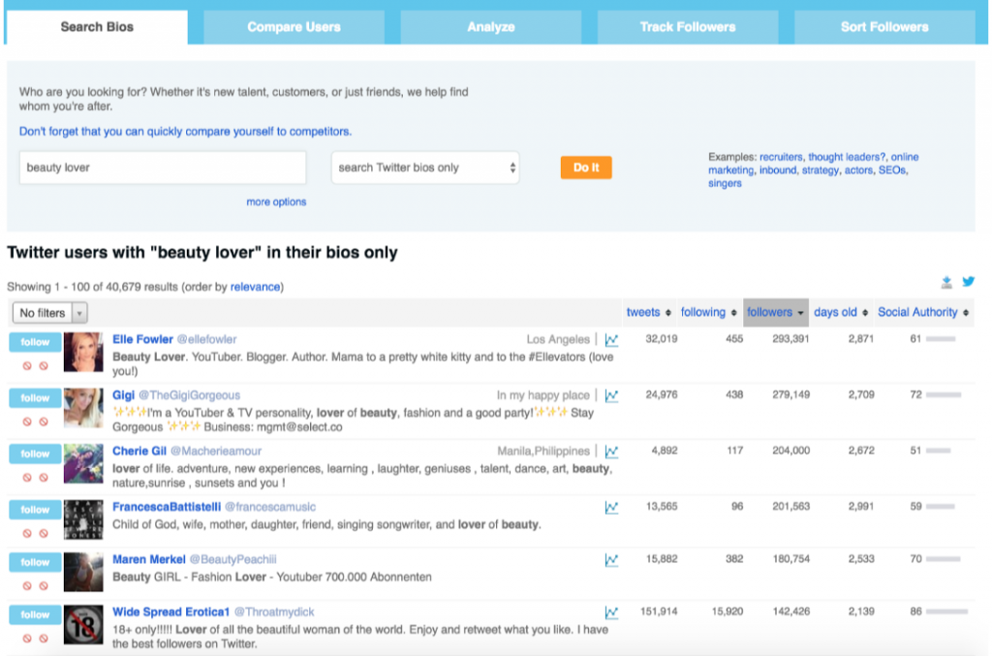Click the singers example link
The height and width of the screenshot is (656, 992).
725,183
